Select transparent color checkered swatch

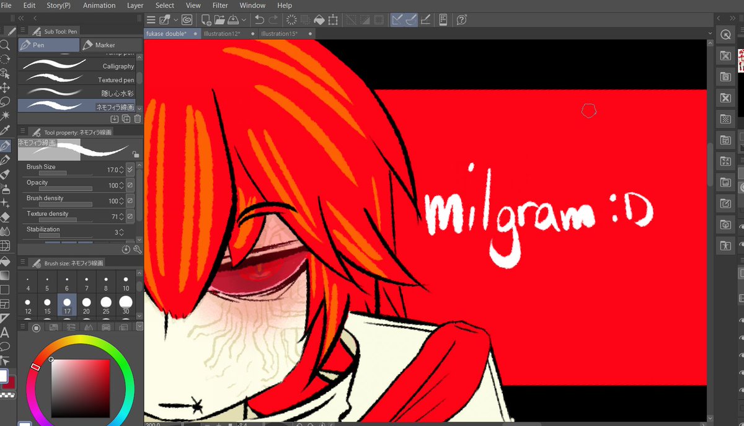tap(6, 394)
